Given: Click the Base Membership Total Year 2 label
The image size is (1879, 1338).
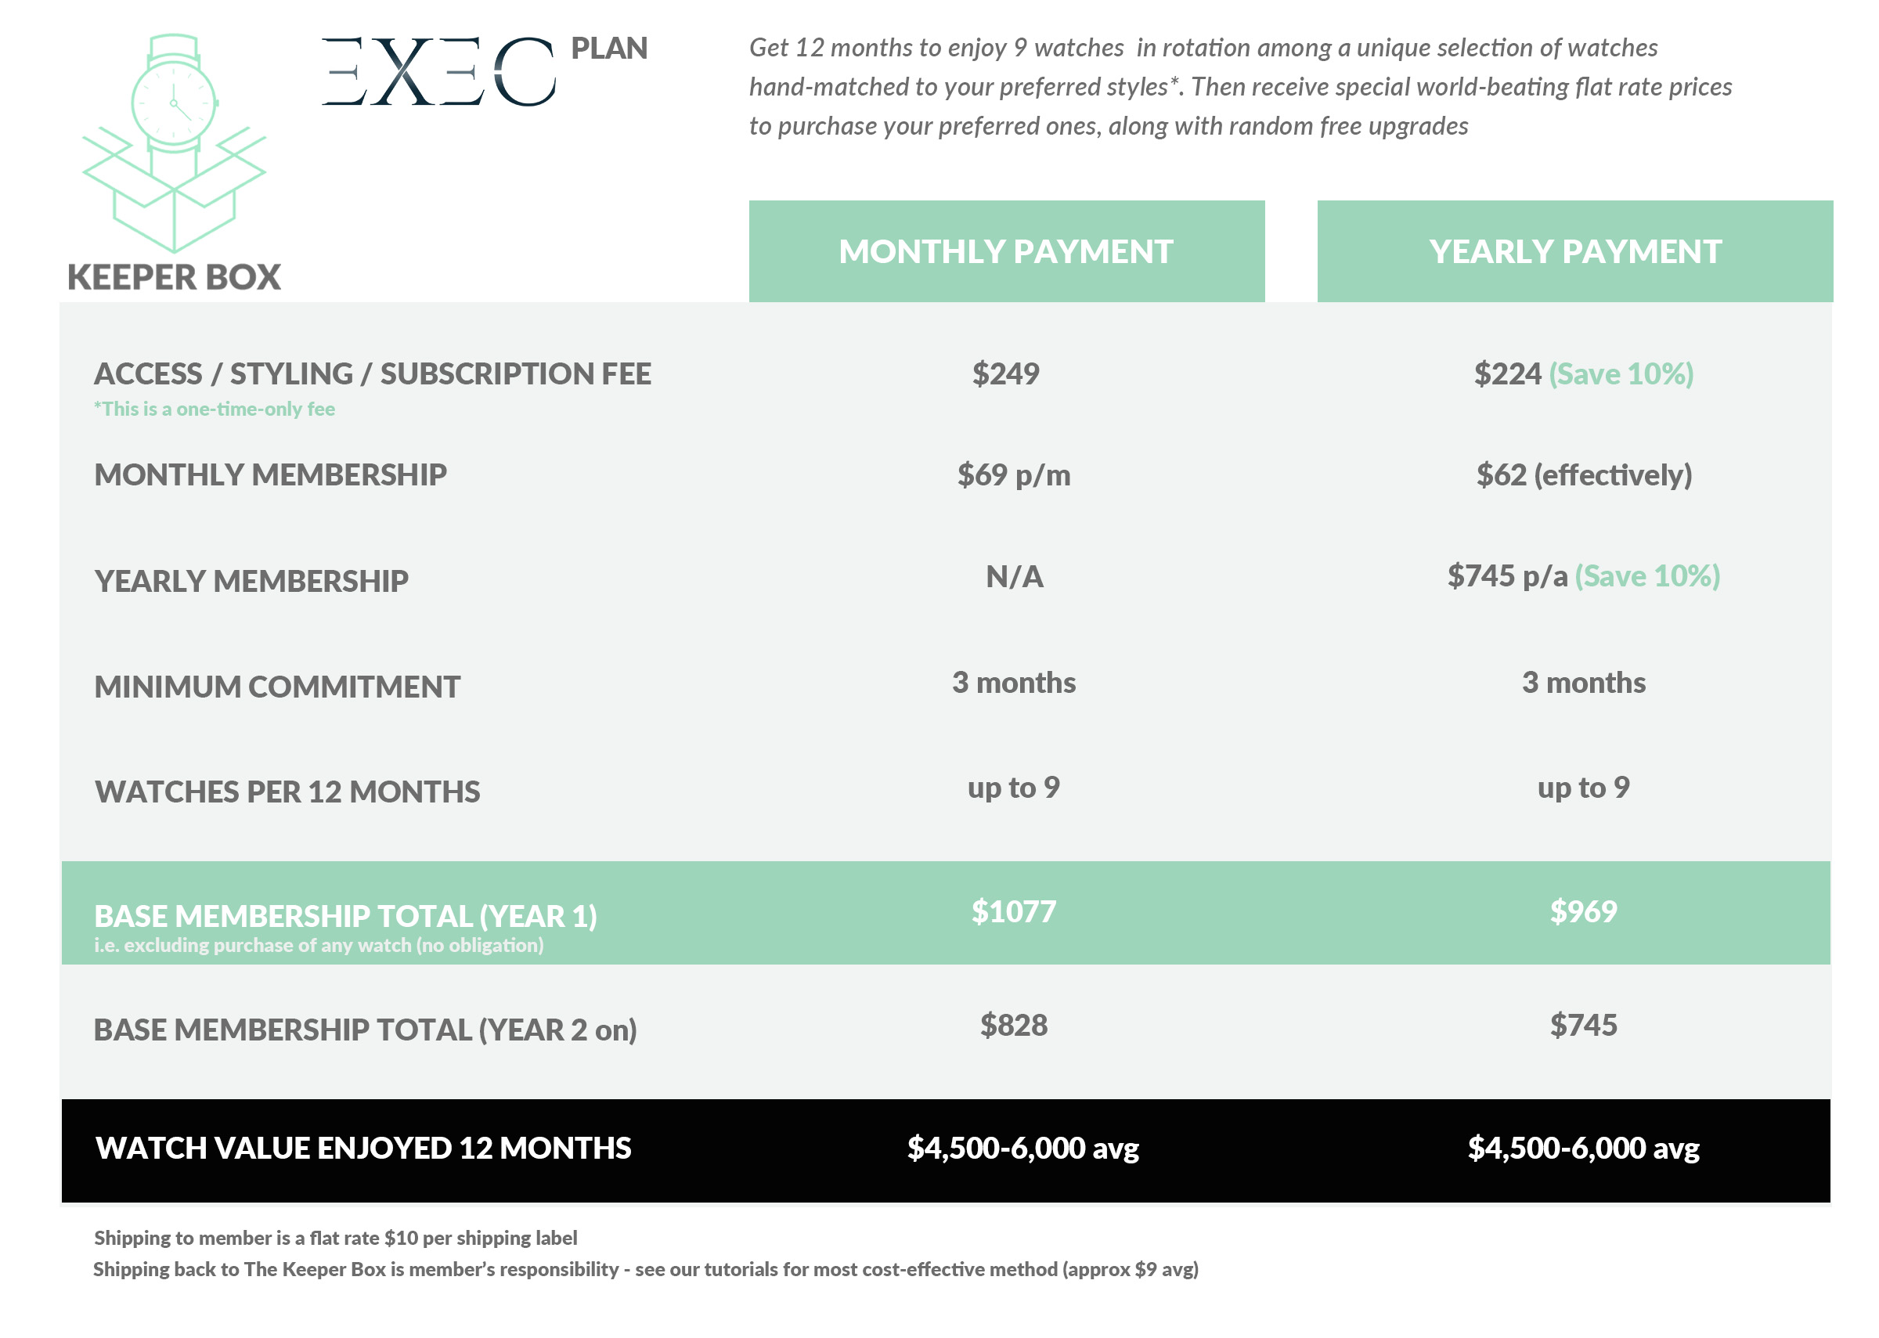Looking at the screenshot, I should [365, 1030].
